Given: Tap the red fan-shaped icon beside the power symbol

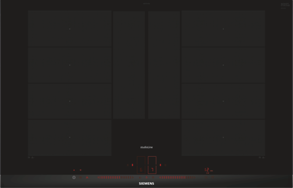Looking at the screenshot, I should [87, 178].
